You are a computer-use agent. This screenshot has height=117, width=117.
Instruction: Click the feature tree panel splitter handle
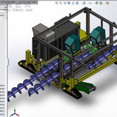(8, 62)
